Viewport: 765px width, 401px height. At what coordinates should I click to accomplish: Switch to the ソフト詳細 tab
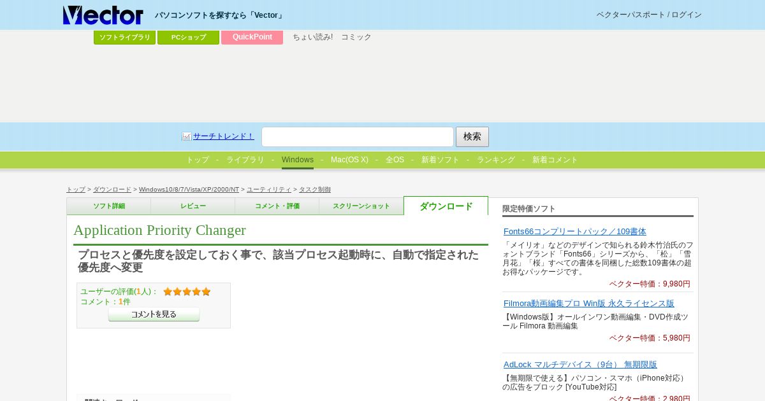click(x=109, y=206)
